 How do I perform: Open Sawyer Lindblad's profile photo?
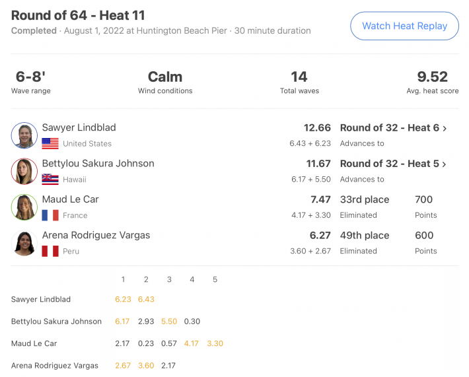24,135
